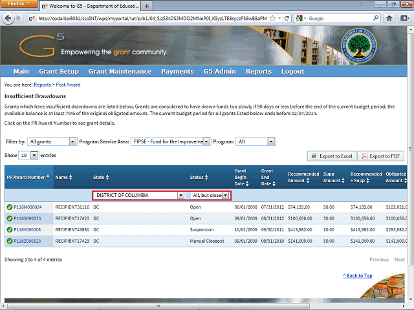Open the Grant Maintenance menu
Image resolution: width=414 pixels, height=310 pixels.
120,71
